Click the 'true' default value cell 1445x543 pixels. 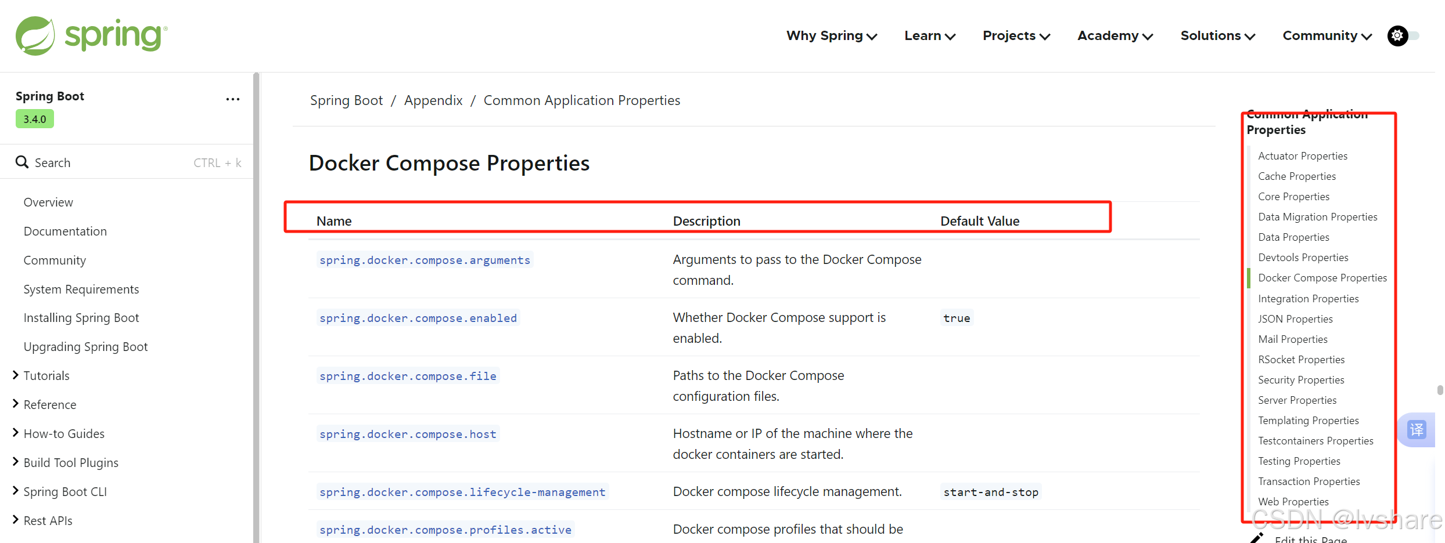(x=957, y=318)
